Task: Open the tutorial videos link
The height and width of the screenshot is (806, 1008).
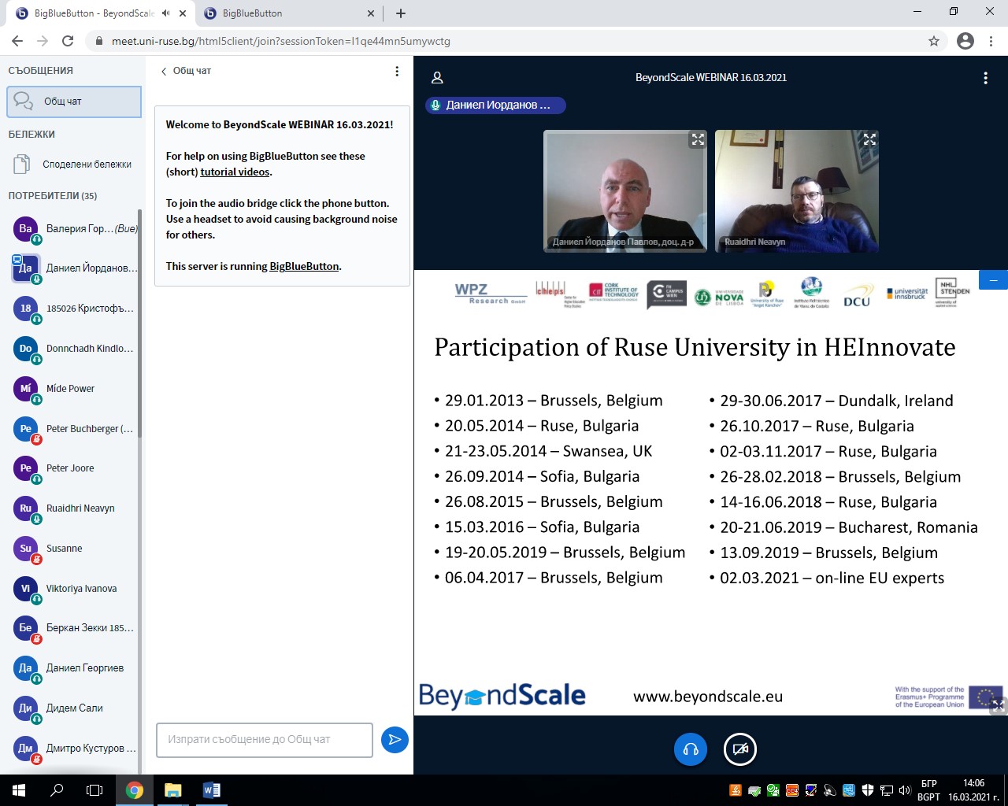Action: tap(235, 172)
